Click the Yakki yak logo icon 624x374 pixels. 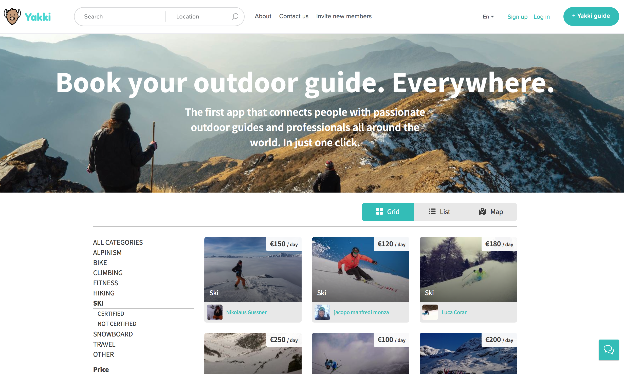(12, 16)
